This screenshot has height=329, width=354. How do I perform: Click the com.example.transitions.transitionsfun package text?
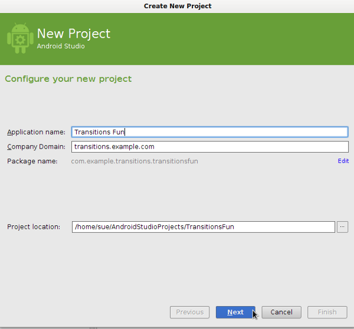point(135,162)
